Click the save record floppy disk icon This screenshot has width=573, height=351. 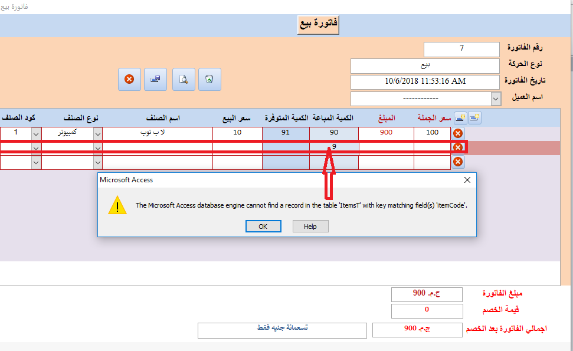click(x=156, y=79)
